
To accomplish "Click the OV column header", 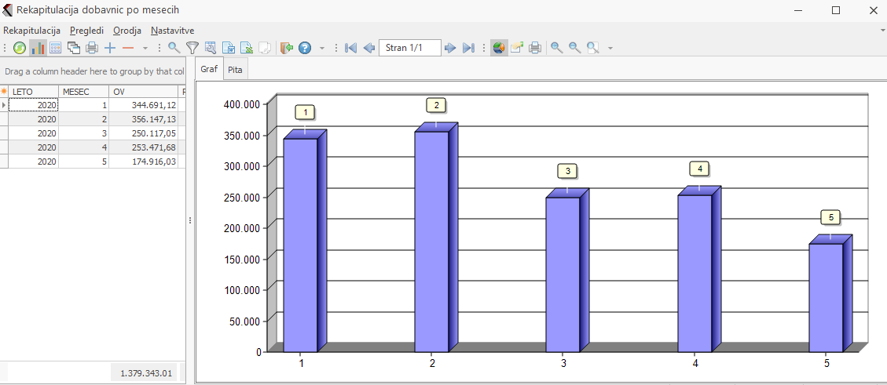I will 143,92.
